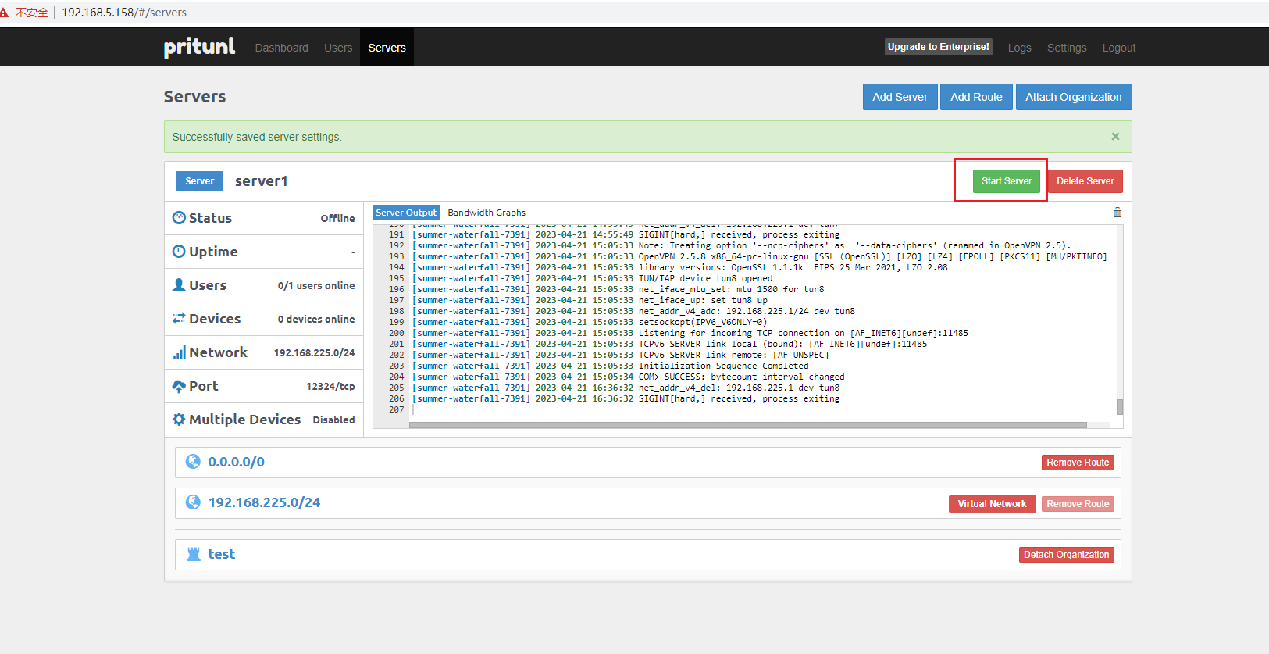1269x654 pixels.
Task: Open Settings from the top bar
Action: [1067, 48]
